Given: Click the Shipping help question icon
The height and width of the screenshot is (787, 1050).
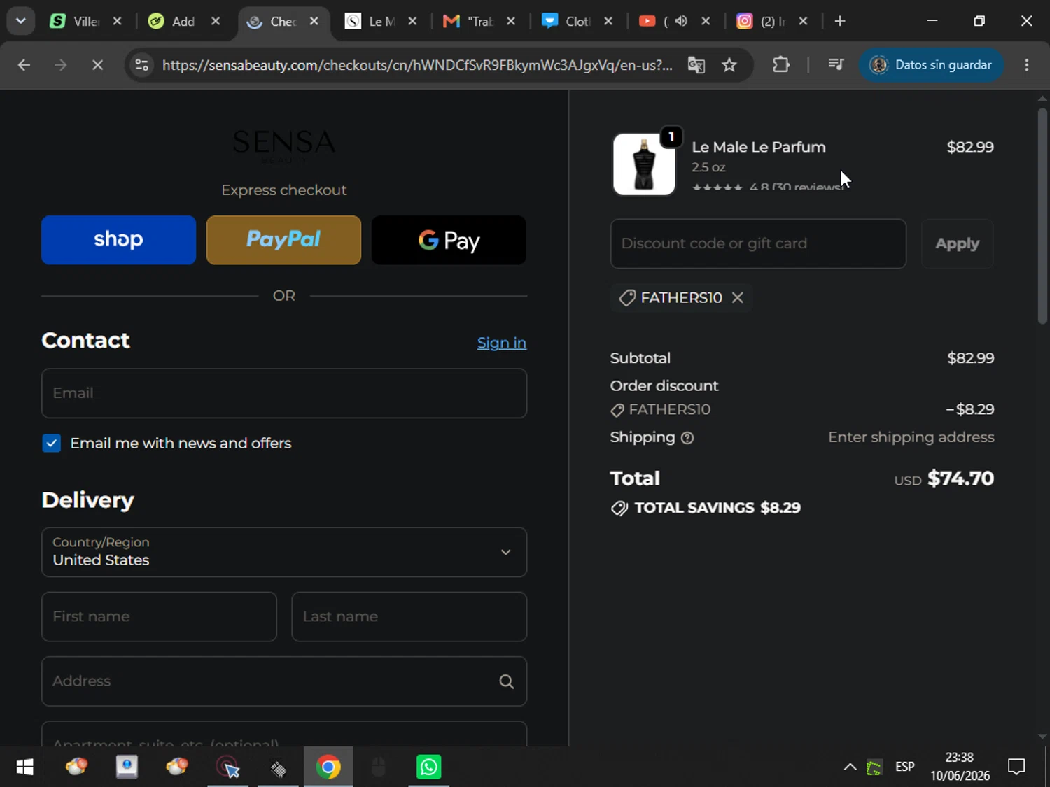Looking at the screenshot, I should pos(687,438).
